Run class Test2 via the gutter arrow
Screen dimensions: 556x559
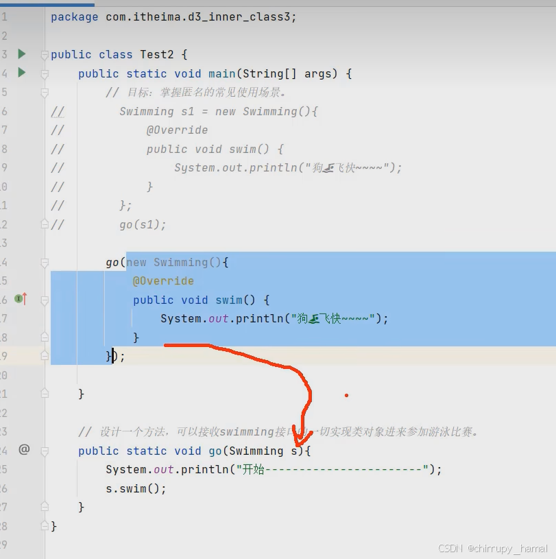[22, 53]
